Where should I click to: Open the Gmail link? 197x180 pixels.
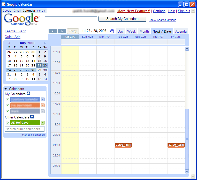17,11
